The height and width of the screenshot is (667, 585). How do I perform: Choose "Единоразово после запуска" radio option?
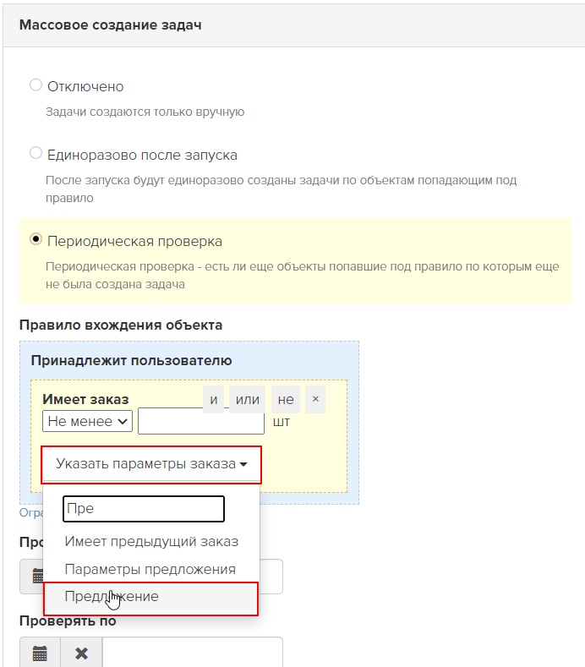tap(36, 154)
